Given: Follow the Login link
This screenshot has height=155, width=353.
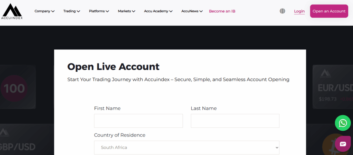Looking at the screenshot, I should point(299,11).
